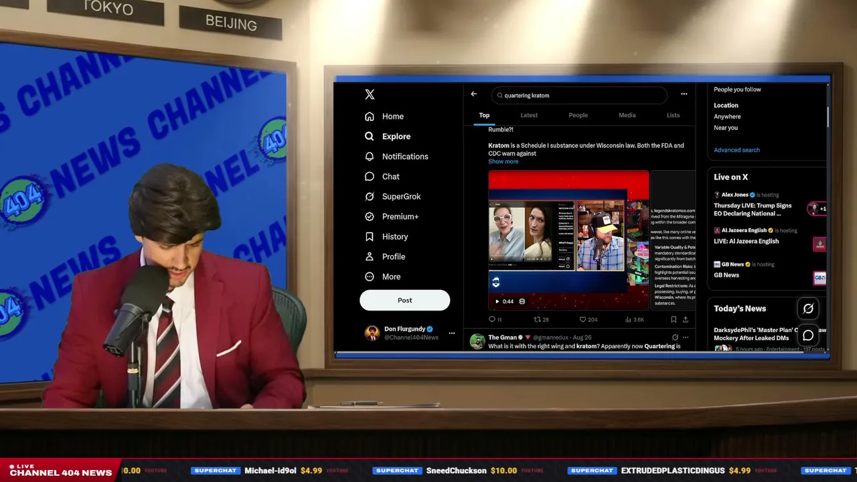Click the reply icon showing 11 replies
The width and height of the screenshot is (857, 482).
point(492,320)
